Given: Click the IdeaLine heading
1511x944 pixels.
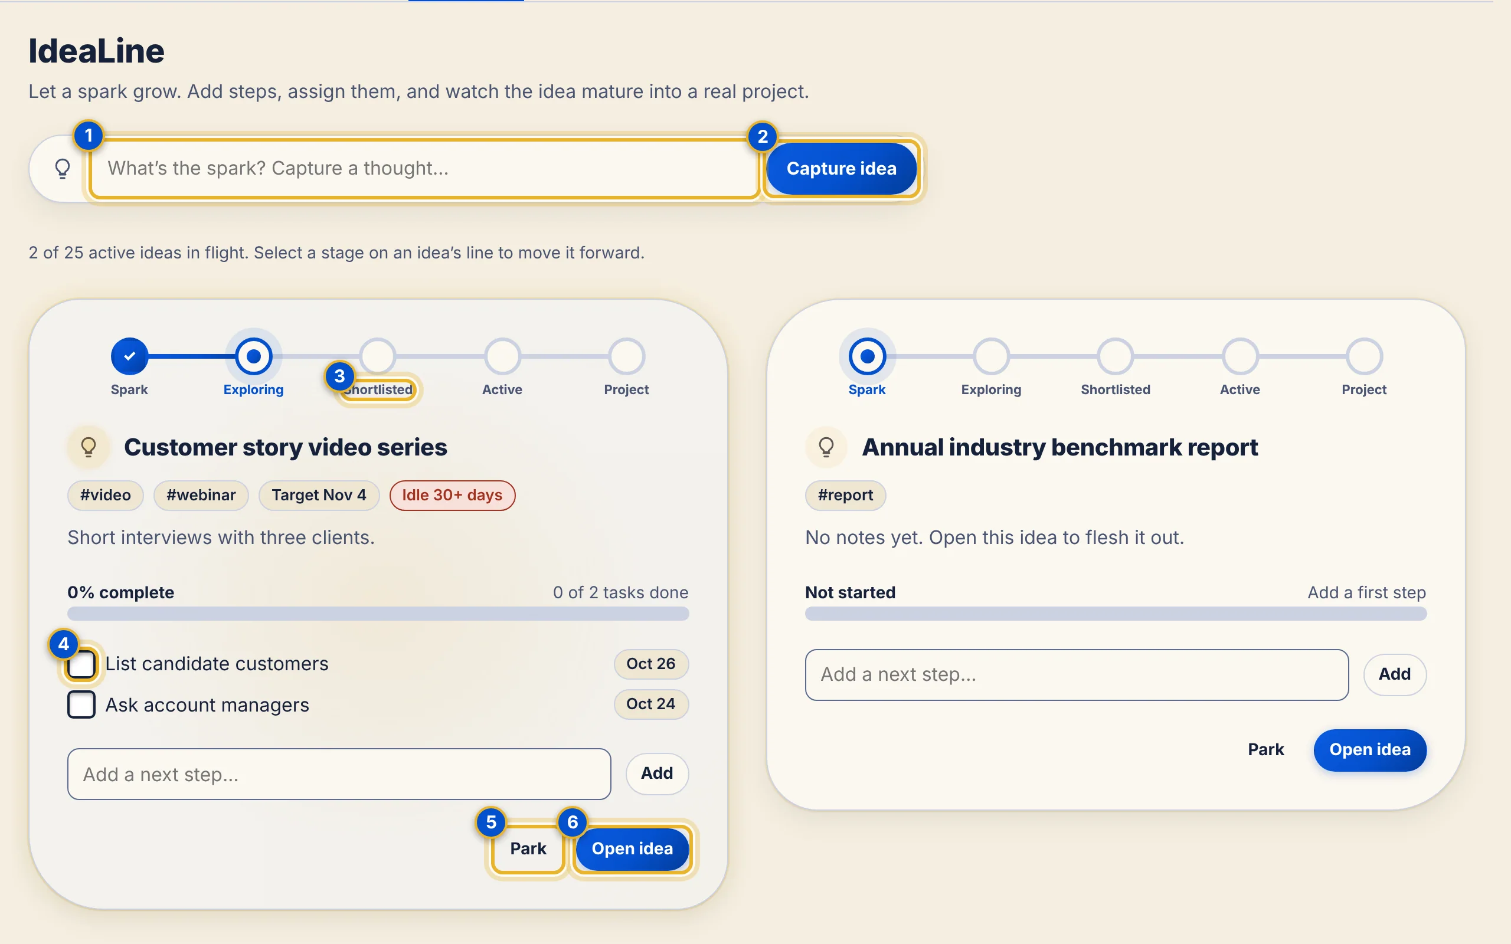Looking at the screenshot, I should point(97,51).
